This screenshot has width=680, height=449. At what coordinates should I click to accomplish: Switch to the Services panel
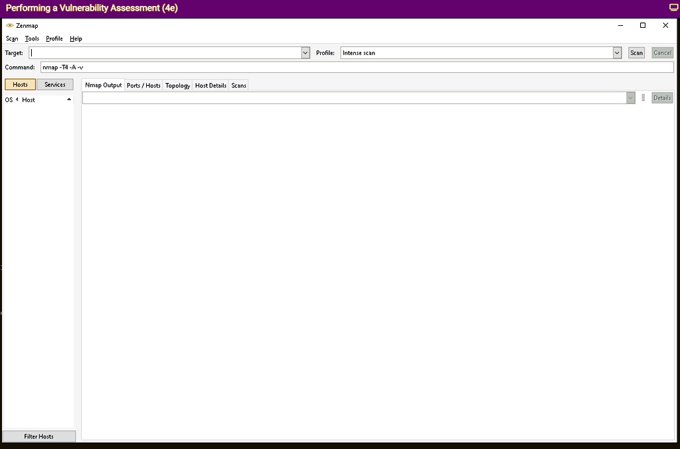pos(54,84)
